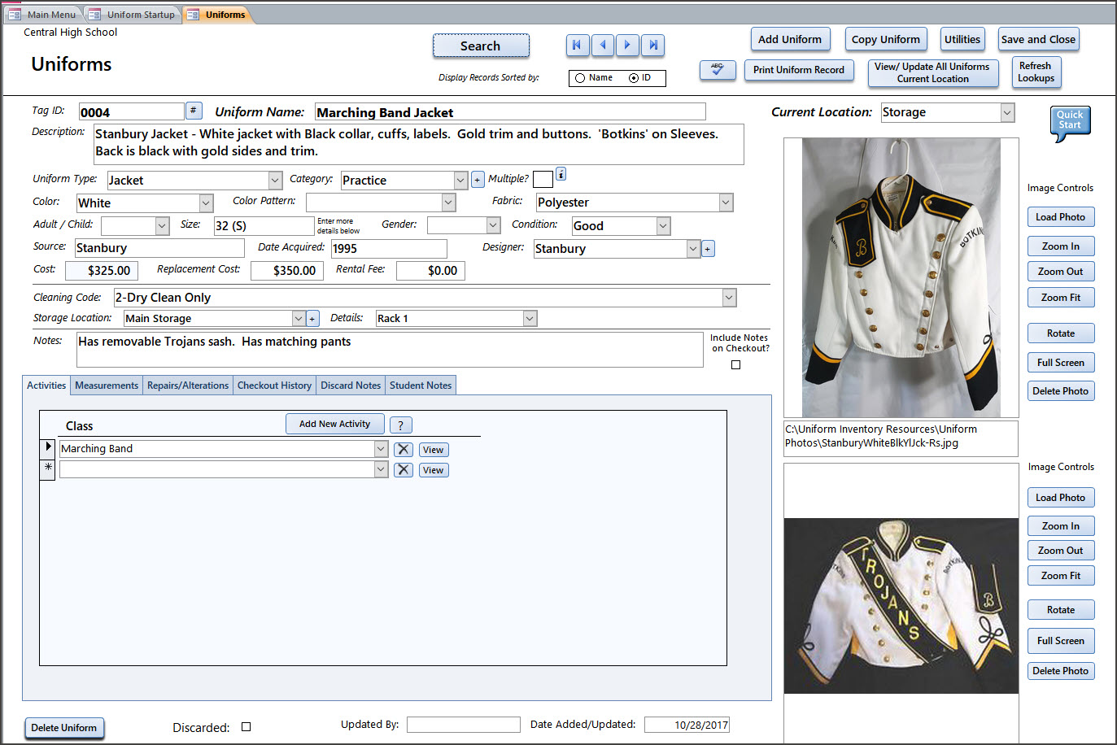
Task: Click the Tag ID number sign button
Action: [194, 111]
